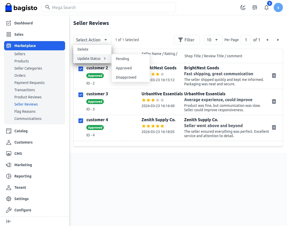Uncheck the customer 3 review checkbox
This screenshot has height=226, width=287.
(81, 95)
